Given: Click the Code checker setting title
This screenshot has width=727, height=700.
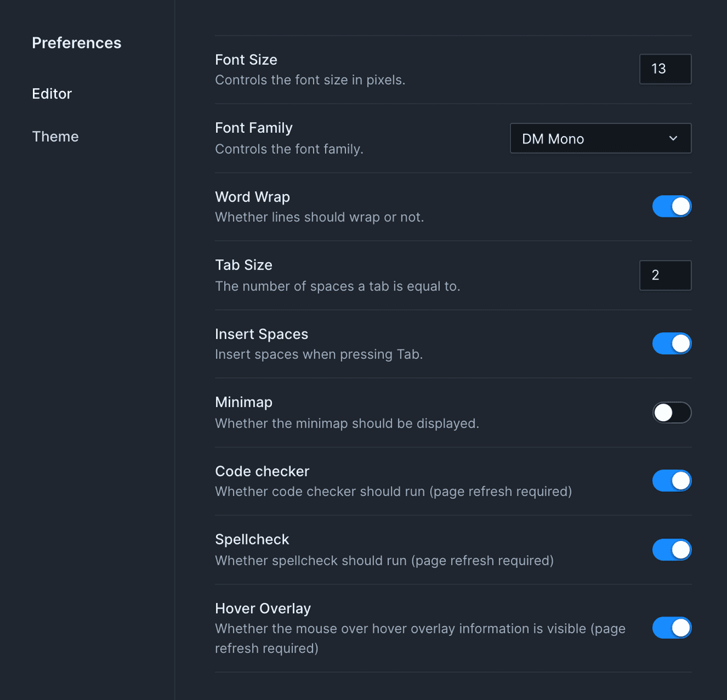Looking at the screenshot, I should [262, 471].
